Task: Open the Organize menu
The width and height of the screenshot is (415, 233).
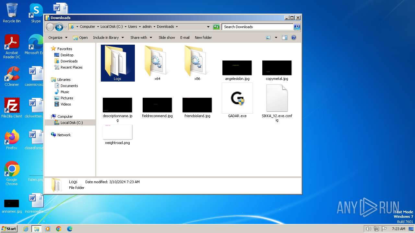Action: [58, 38]
